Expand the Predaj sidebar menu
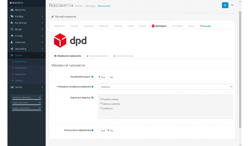 pos(42,36)
